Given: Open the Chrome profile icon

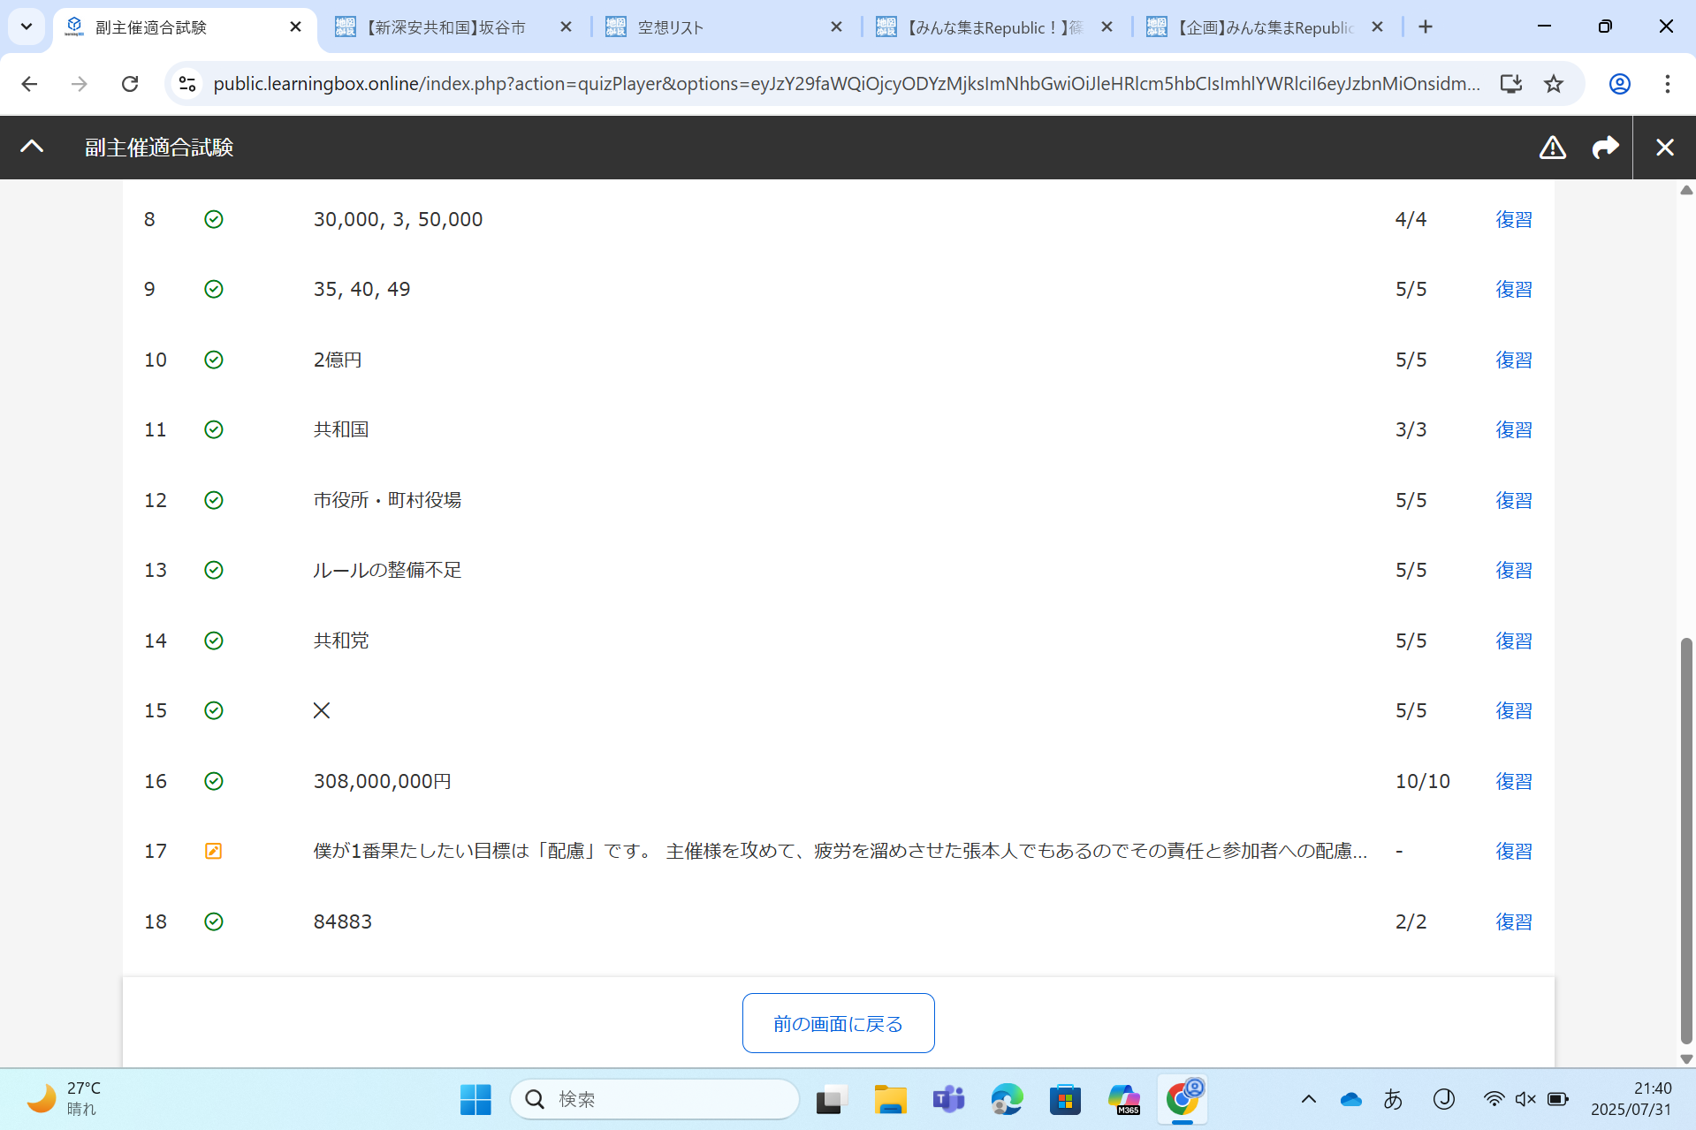Looking at the screenshot, I should [x=1619, y=84].
